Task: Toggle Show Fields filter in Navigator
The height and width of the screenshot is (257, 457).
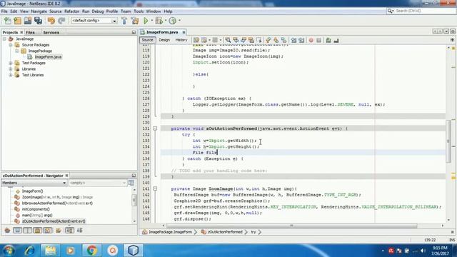Action: tap(17, 231)
